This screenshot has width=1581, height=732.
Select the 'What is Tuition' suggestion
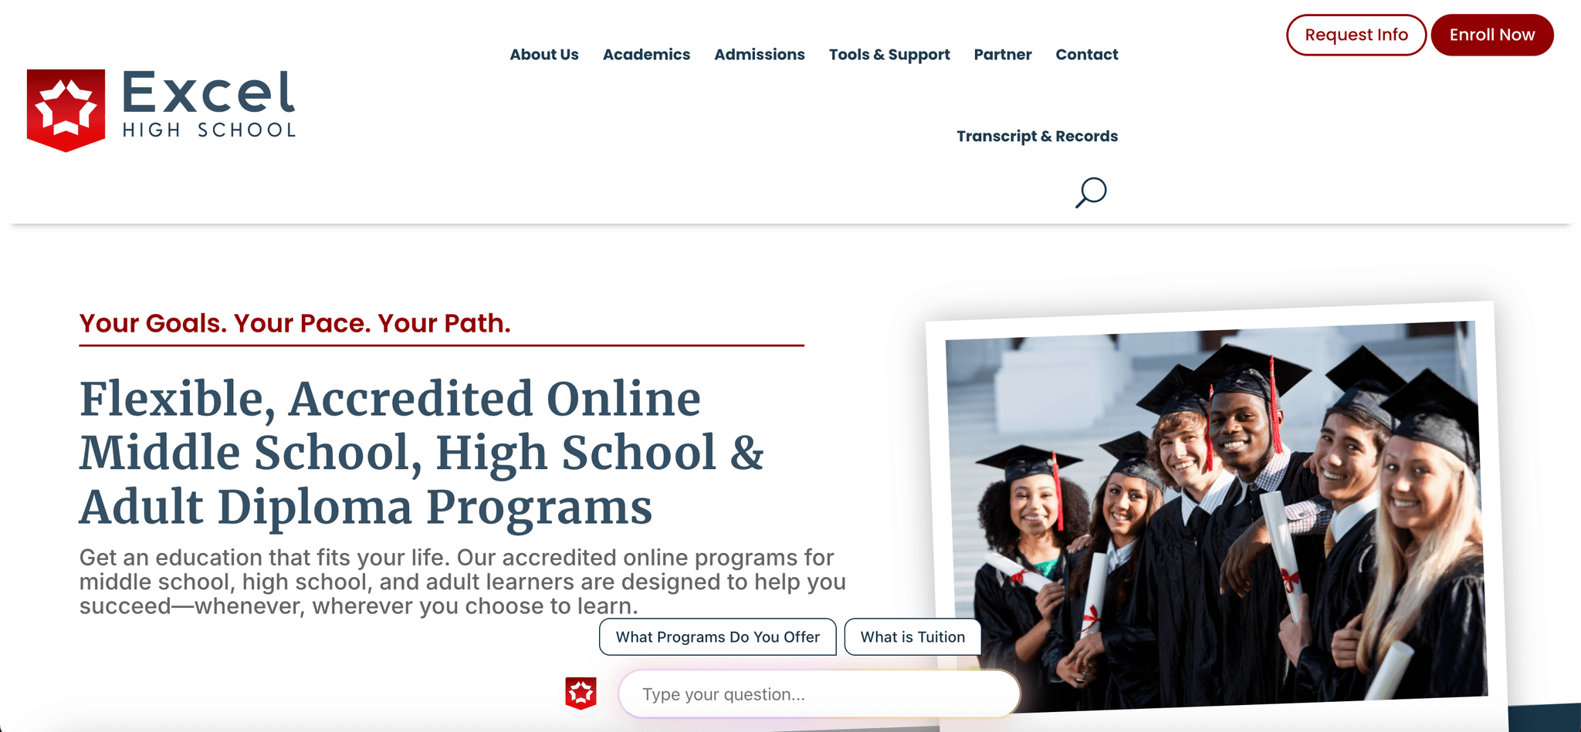[912, 637]
